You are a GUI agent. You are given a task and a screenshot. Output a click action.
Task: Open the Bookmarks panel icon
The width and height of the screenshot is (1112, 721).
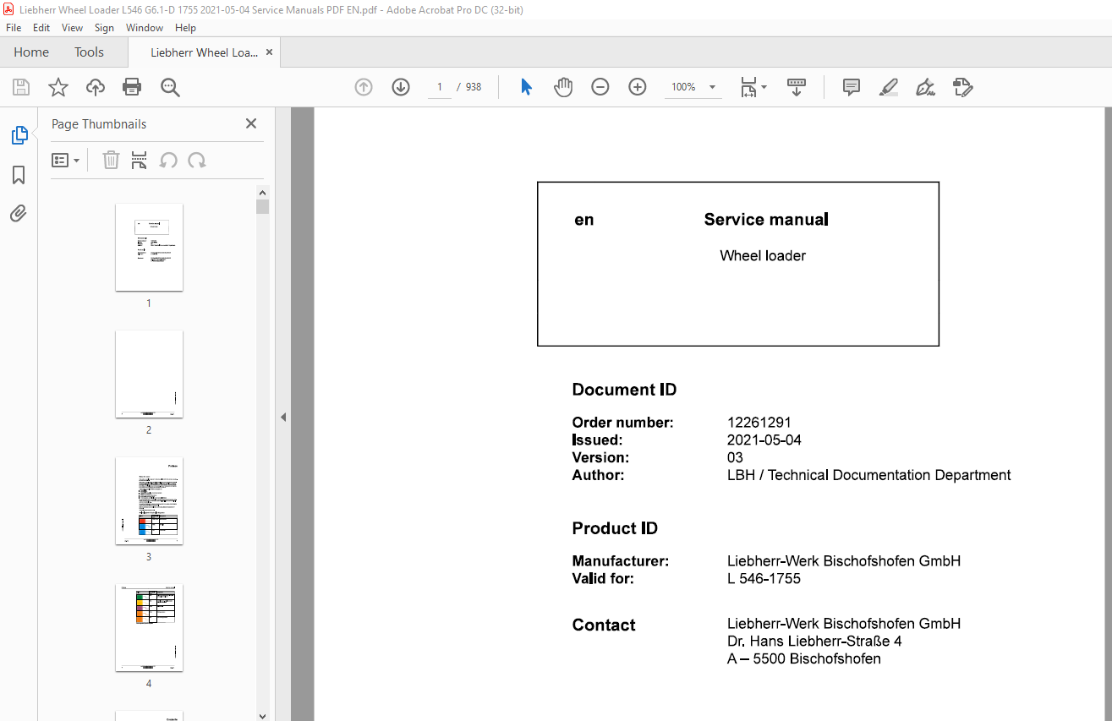19,175
